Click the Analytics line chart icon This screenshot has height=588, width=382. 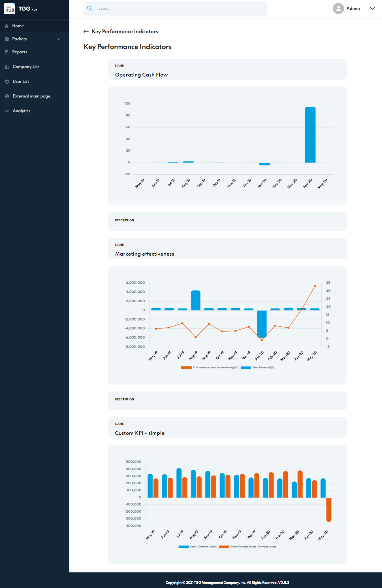[x=7, y=111]
